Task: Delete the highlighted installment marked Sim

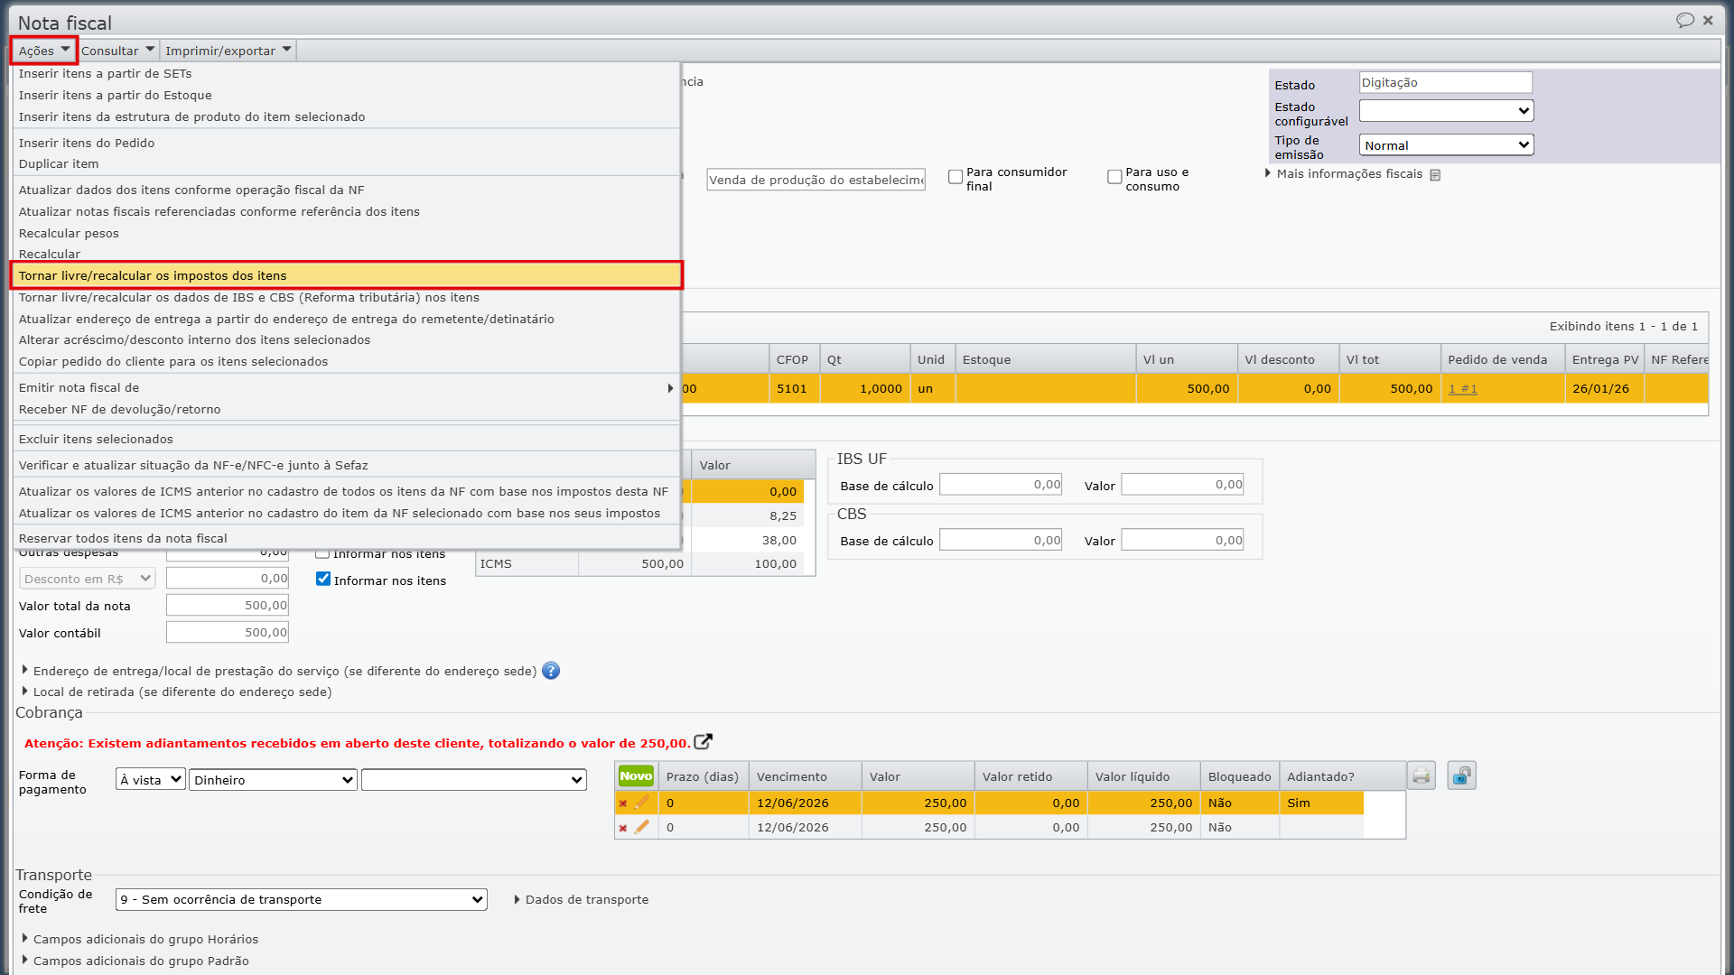Action: pos(623,803)
